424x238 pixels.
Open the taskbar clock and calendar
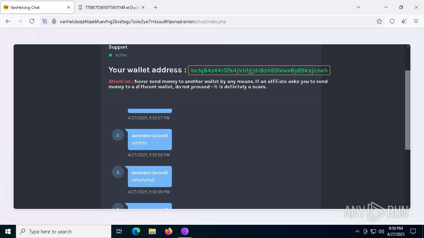click(x=396, y=231)
